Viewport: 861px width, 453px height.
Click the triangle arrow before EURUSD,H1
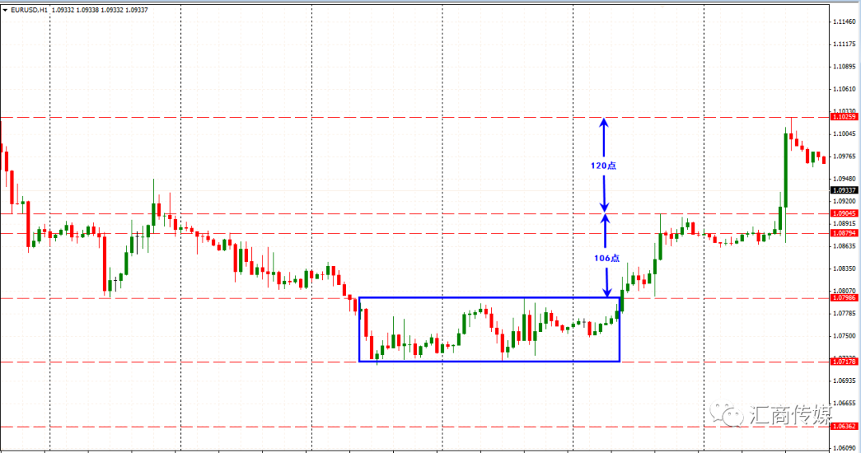(5, 10)
